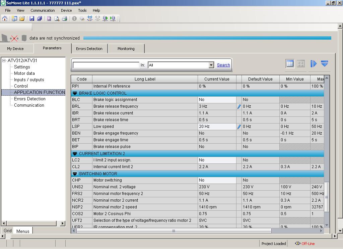
Task: Click the tree panel's right scroll arrow
Action: click(x=63, y=223)
